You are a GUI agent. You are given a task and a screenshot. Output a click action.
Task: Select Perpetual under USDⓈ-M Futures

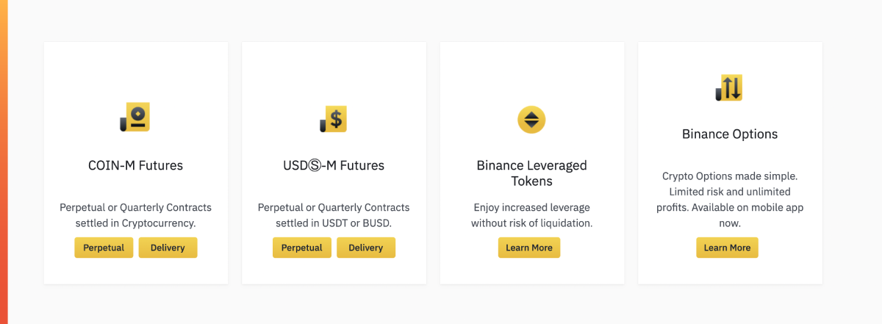[x=302, y=248]
